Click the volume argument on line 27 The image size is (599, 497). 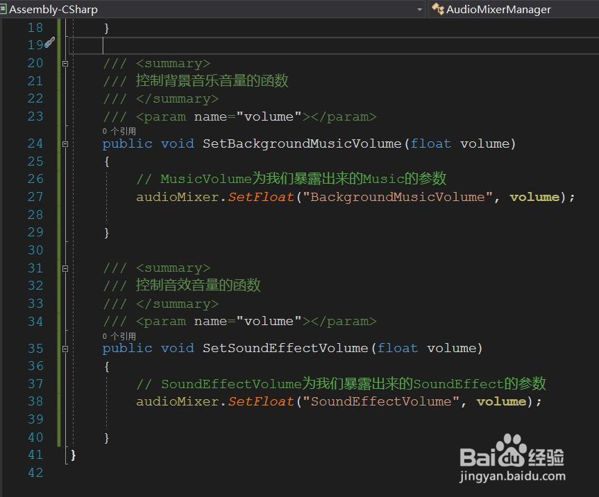[x=534, y=197]
